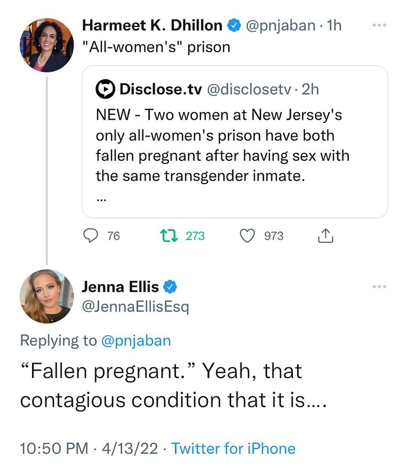Open Harmeet K. Dhillon's profile picture
Image resolution: width=408 pixels, height=470 pixels.
point(47,45)
